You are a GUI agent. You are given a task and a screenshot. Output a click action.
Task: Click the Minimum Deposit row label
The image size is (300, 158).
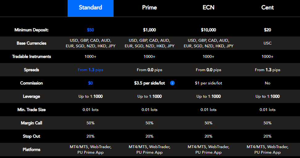[x=31, y=30]
